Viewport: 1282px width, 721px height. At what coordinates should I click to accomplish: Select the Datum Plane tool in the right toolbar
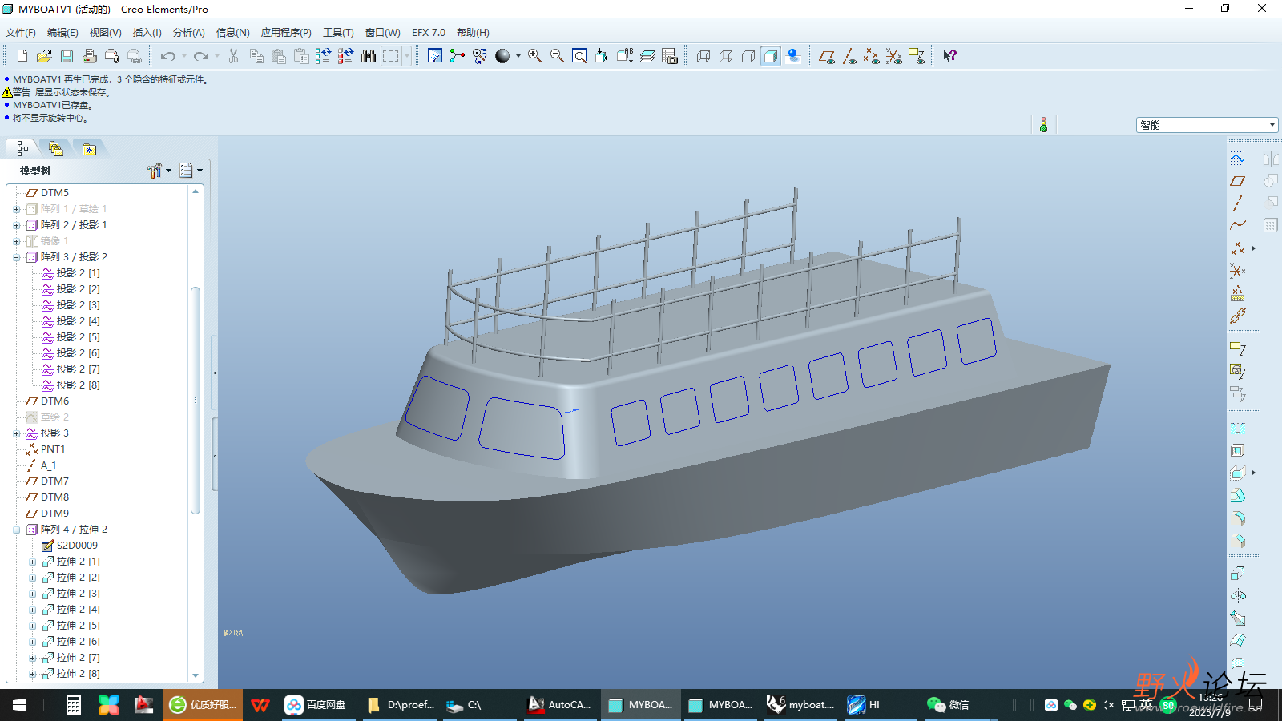(x=1238, y=181)
